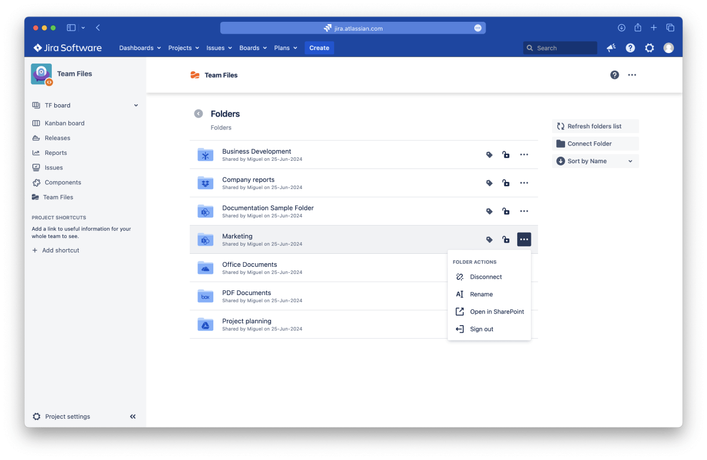Go back using the Folders back arrow

199,114
